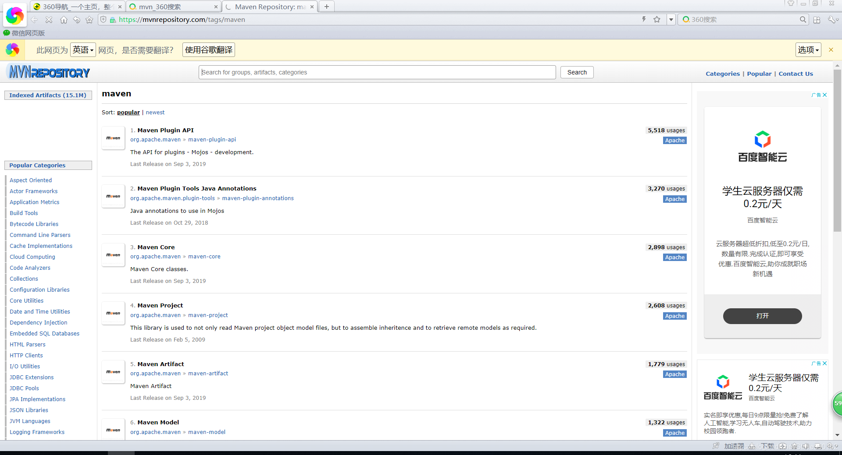Click the green padlock icon in address bar

[x=113, y=20]
